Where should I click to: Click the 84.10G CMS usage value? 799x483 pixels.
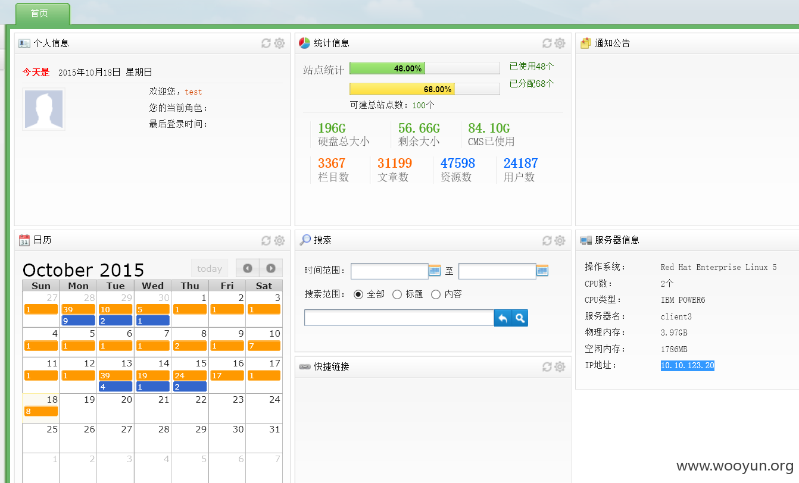point(489,128)
